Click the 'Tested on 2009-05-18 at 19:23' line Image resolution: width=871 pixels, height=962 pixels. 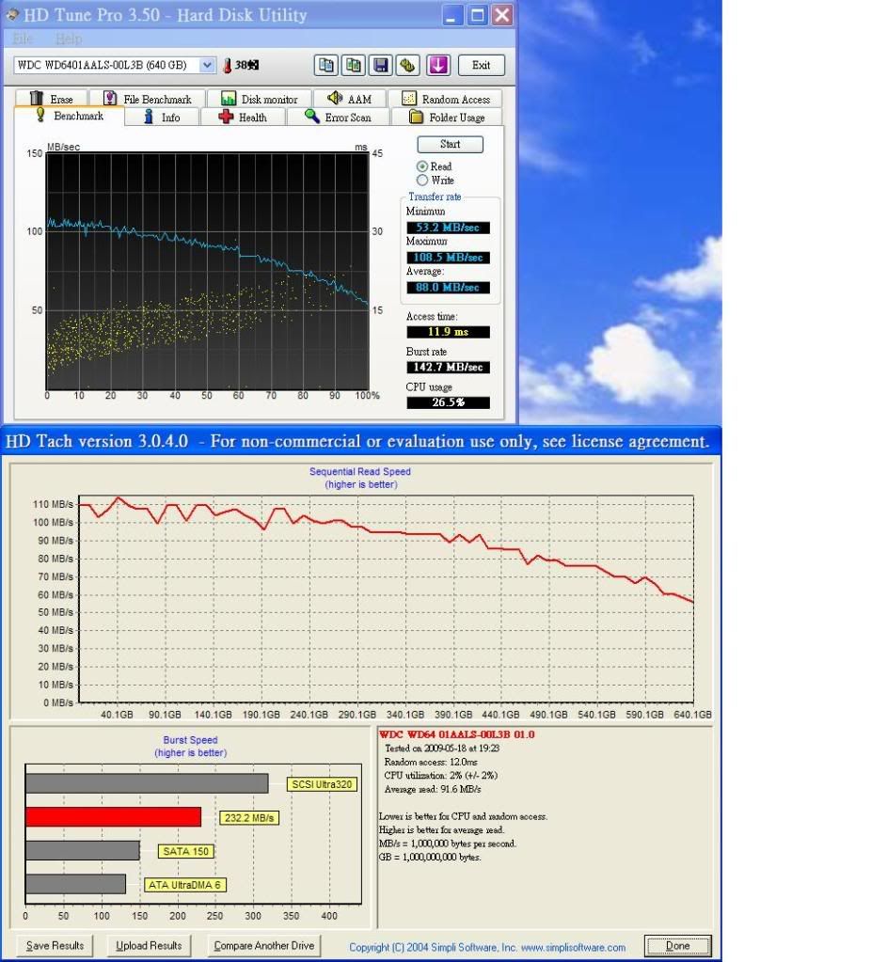[442, 749]
